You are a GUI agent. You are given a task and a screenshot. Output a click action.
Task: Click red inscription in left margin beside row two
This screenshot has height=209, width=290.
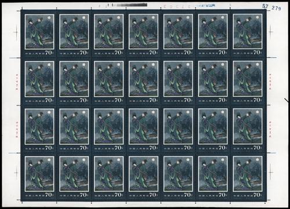pos(17,82)
